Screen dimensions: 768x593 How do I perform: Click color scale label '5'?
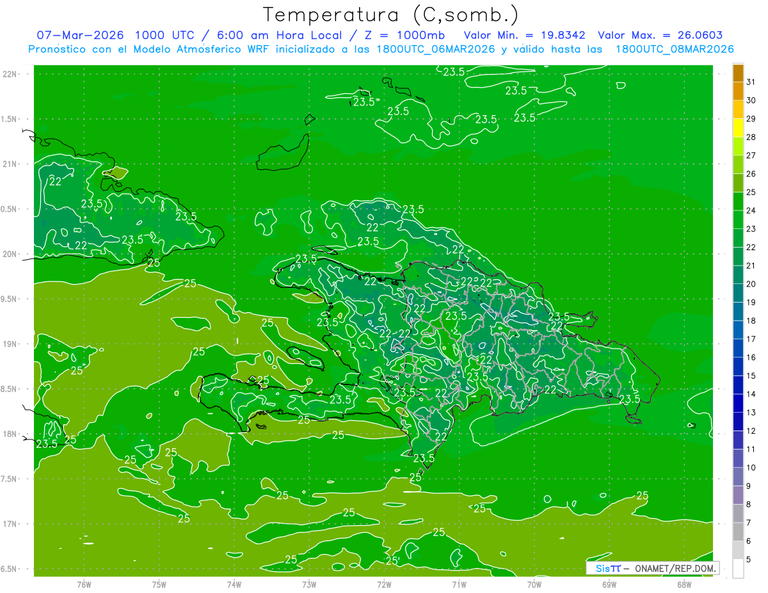(x=749, y=559)
